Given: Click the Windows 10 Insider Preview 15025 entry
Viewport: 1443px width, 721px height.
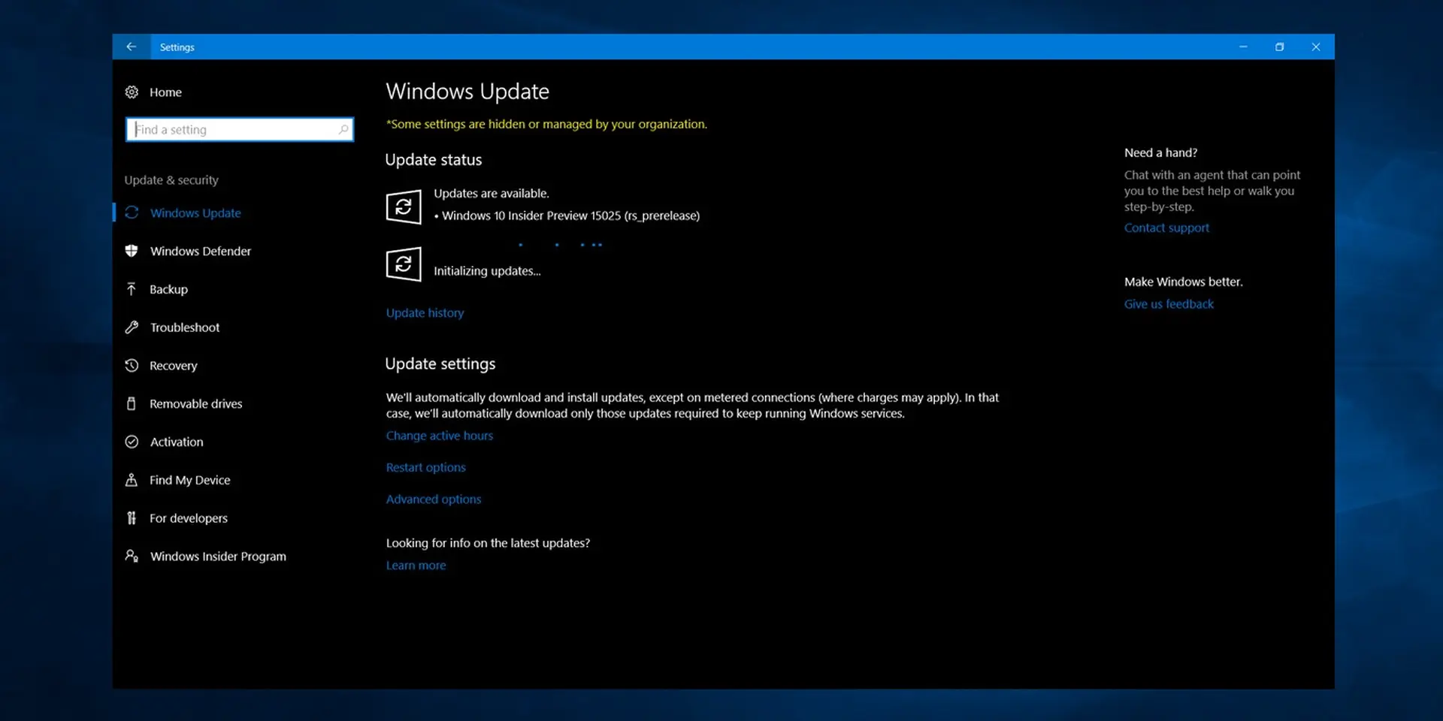Looking at the screenshot, I should point(567,216).
